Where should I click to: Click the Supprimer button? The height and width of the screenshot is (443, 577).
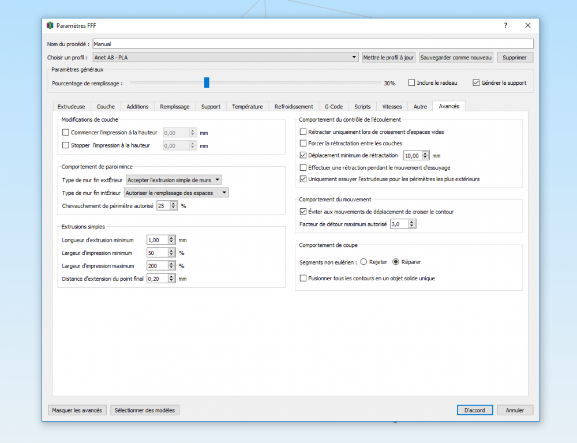[515, 58]
